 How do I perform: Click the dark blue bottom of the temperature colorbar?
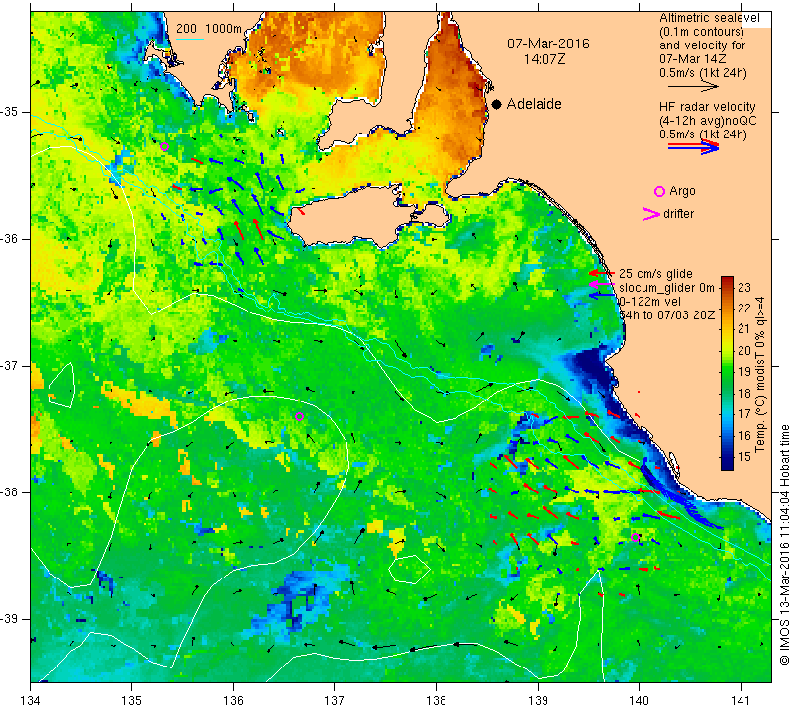pos(727,464)
